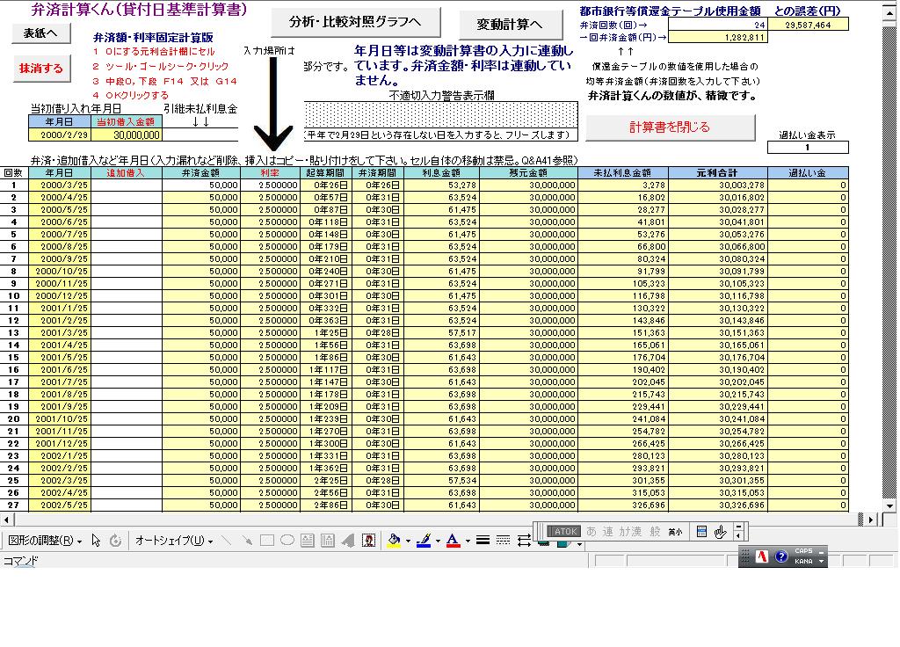
Task: Open the arrow style options
Action: tap(524, 541)
